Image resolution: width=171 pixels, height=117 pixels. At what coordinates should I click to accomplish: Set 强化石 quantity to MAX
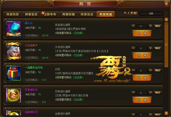point(158,26)
